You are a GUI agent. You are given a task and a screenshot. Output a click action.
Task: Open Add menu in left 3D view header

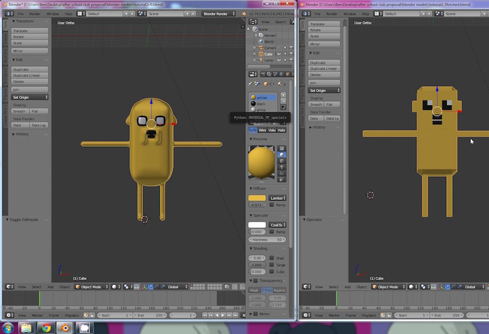50,287
